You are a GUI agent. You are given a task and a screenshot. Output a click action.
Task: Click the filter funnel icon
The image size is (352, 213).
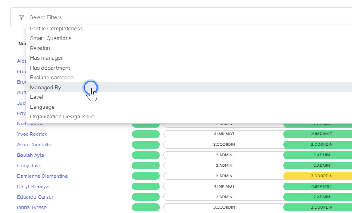[x=21, y=17]
